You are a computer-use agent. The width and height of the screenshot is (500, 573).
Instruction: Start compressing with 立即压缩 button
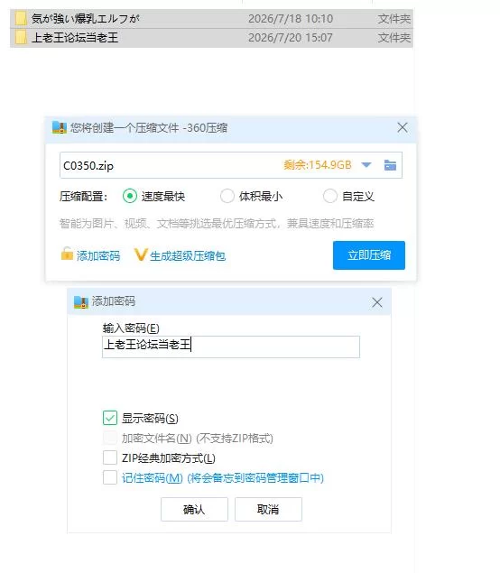click(x=369, y=255)
